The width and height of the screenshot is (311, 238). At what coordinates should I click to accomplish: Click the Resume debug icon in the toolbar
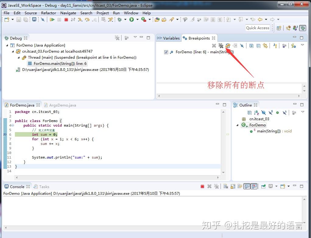click(x=52, y=19)
